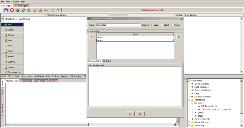Click Open Source Schema button
This screenshot has width=244, height=128.
click(x=55, y=15)
